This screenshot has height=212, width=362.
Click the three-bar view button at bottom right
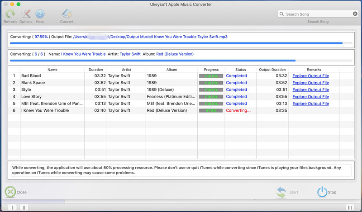point(350,207)
